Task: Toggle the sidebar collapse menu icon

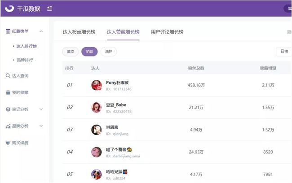Action: point(49,9)
